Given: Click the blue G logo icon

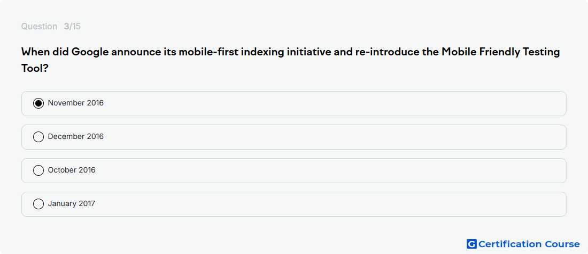Looking at the screenshot, I should (x=471, y=244).
